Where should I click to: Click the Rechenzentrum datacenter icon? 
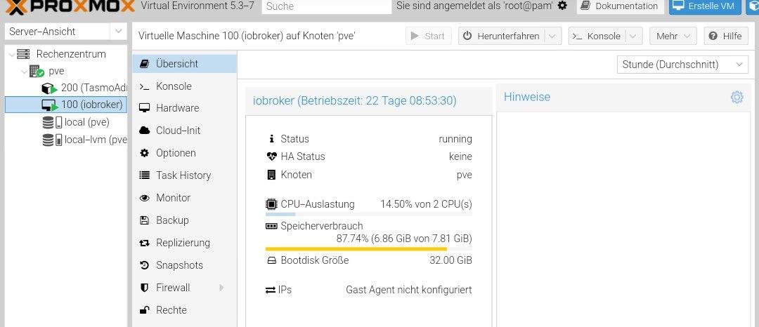pyautogui.click(x=24, y=54)
